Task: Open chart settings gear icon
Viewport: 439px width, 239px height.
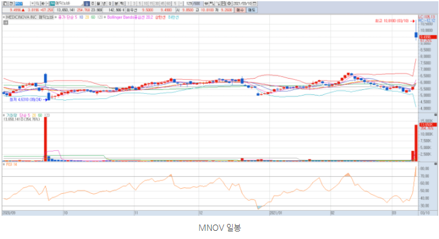Action: 229,3
